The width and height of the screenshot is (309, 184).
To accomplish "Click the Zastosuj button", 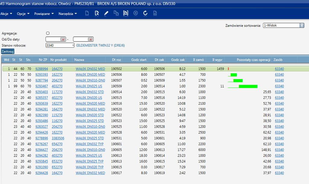I will pyautogui.click(x=8, y=51).
